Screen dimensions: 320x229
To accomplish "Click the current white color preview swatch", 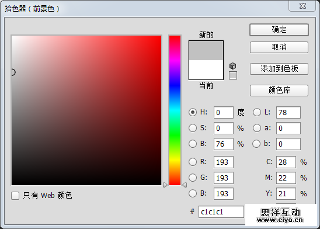I will pos(206,70).
